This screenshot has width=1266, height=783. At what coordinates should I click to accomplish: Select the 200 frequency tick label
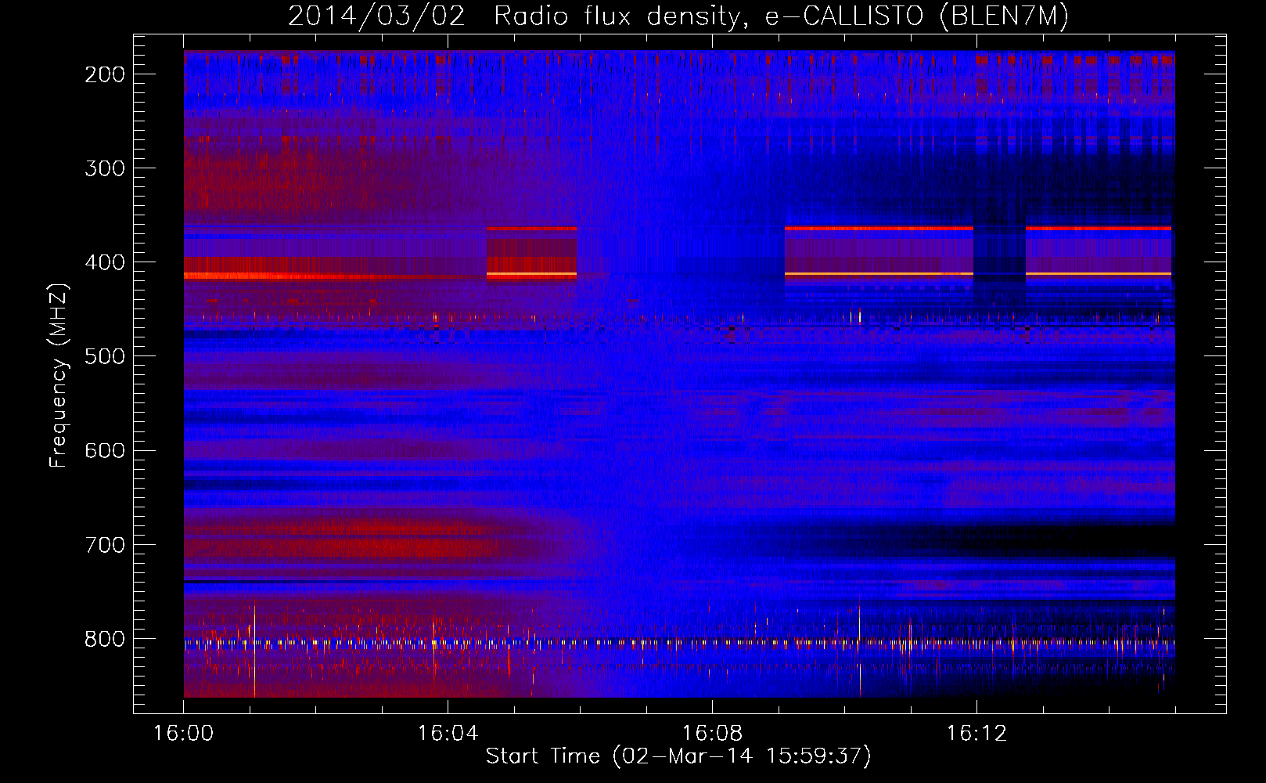click(105, 74)
